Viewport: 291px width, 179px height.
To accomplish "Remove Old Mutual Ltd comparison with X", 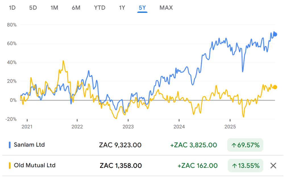I will (273, 166).
